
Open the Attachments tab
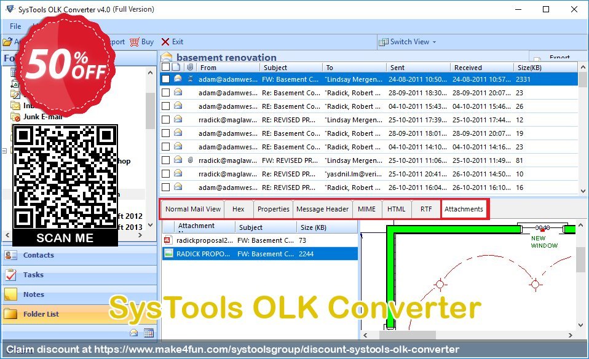[464, 209]
